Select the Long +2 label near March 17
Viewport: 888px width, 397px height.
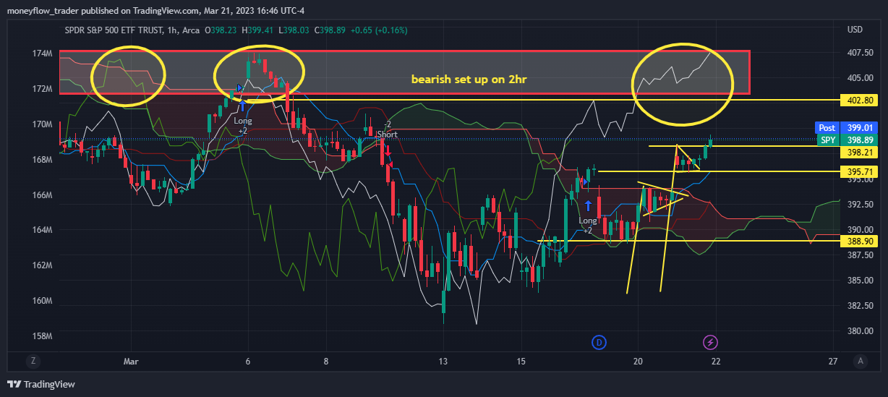click(588, 226)
